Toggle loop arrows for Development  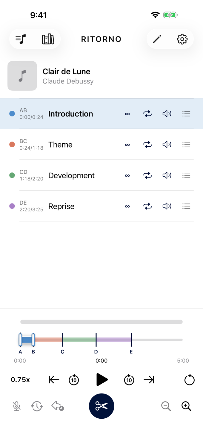click(x=147, y=175)
